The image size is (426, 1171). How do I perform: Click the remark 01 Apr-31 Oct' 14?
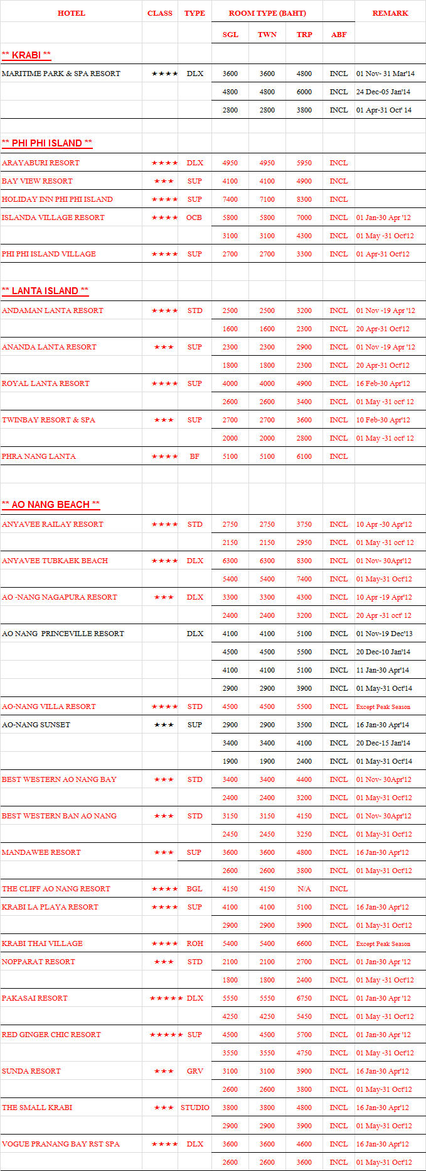point(384,110)
